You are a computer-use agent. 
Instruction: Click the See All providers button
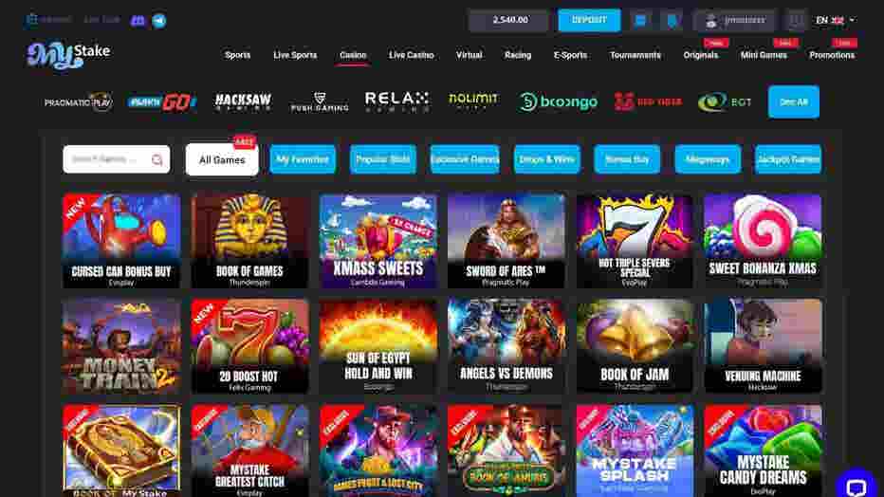click(x=793, y=102)
